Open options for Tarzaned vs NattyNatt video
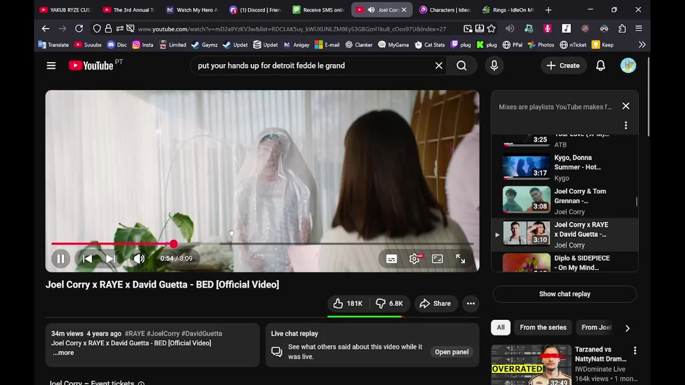Screen dimensions: 685x385 635,351
